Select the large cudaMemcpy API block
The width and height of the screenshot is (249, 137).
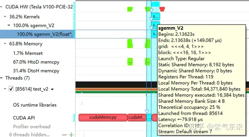point(103,117)
